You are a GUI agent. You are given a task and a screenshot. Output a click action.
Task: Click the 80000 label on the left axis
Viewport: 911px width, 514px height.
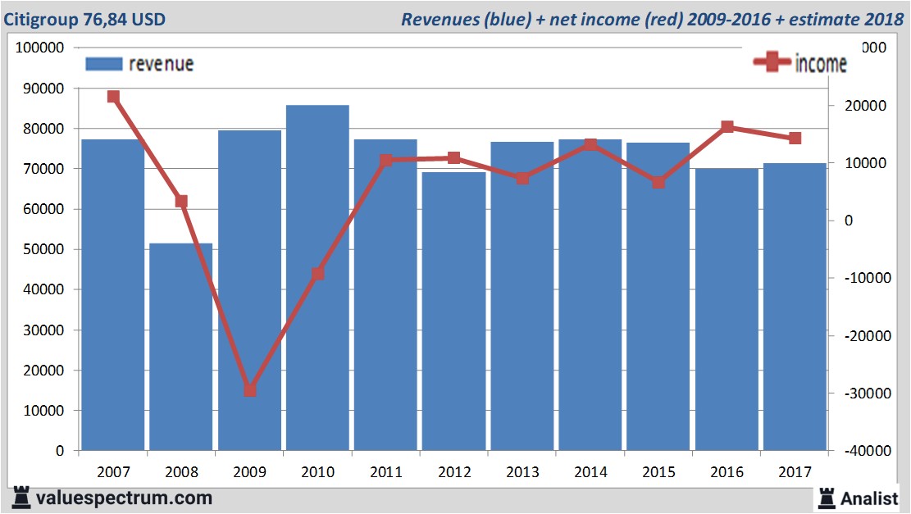pos(43,129)
